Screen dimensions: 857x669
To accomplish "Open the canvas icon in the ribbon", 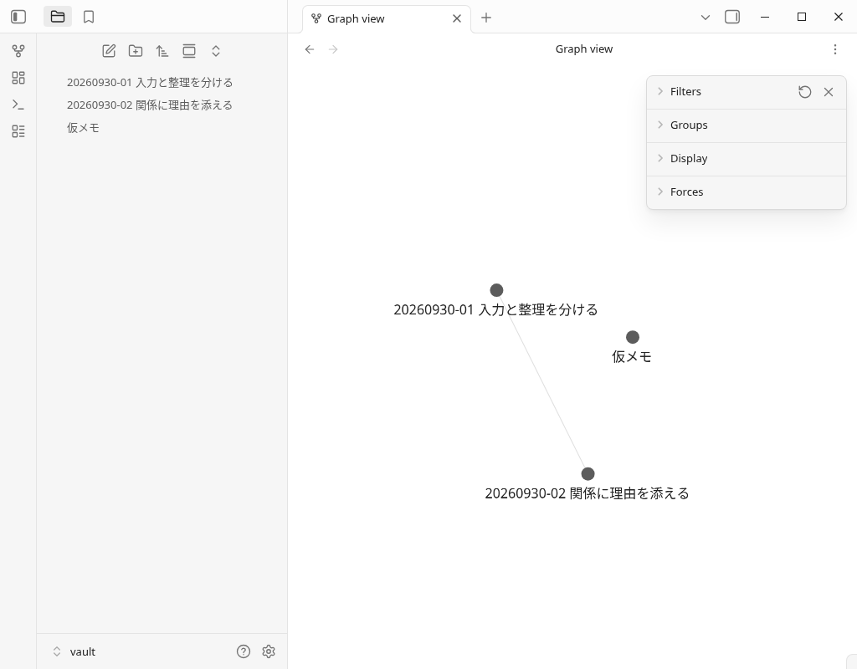I will point(18,78).
